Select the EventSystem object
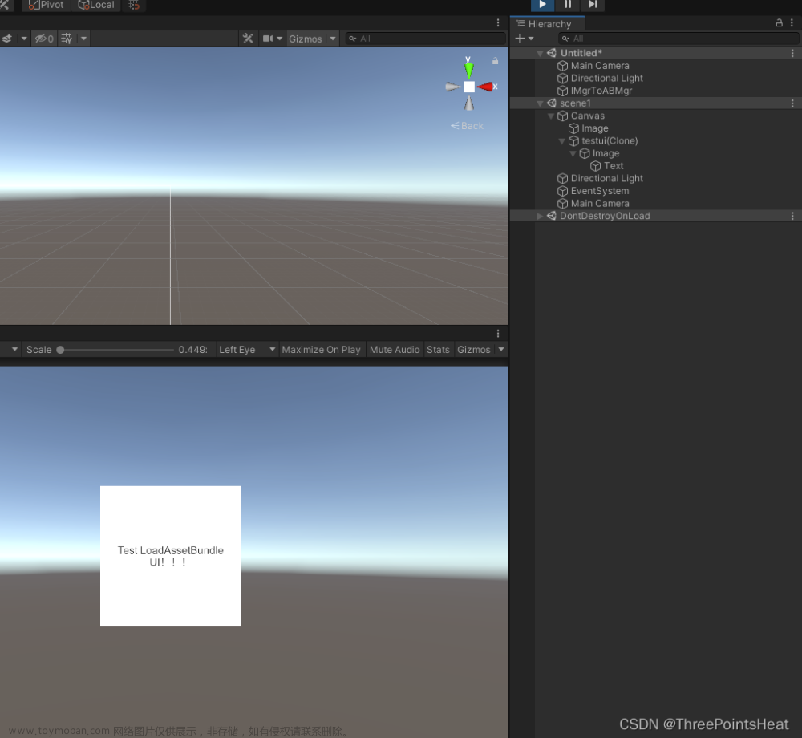This screenshot has height=738, width=802. 599,191
